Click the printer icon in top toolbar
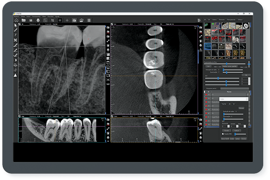 [x=38, y=20]
